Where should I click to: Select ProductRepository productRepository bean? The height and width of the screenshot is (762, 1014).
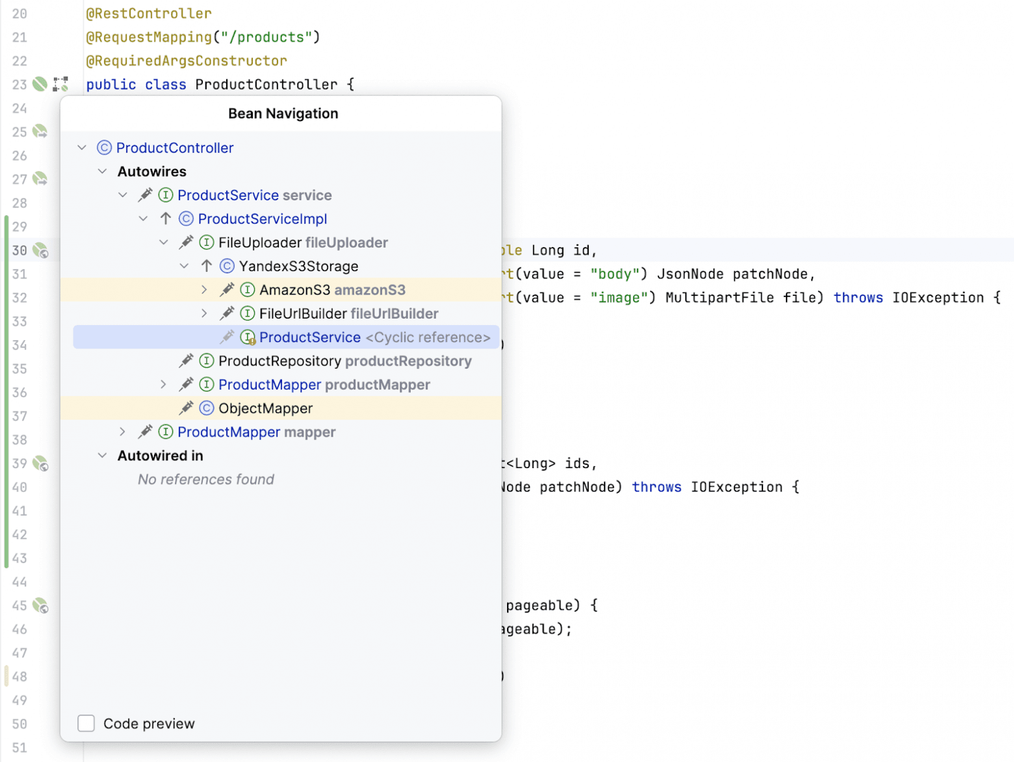coord(345,361)
